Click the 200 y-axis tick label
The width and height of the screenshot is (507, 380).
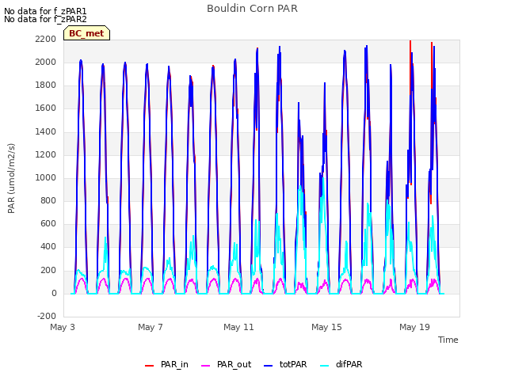click(48, 271)
